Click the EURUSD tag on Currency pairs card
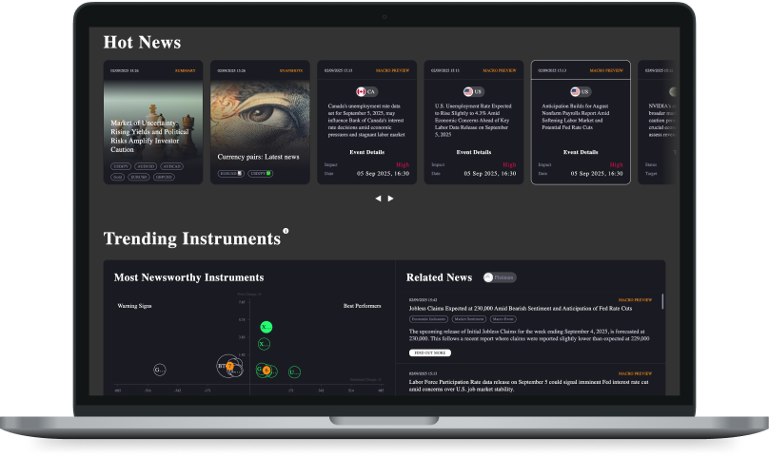The width and height of the screenshot is (769, 457). tap(228, 173)
